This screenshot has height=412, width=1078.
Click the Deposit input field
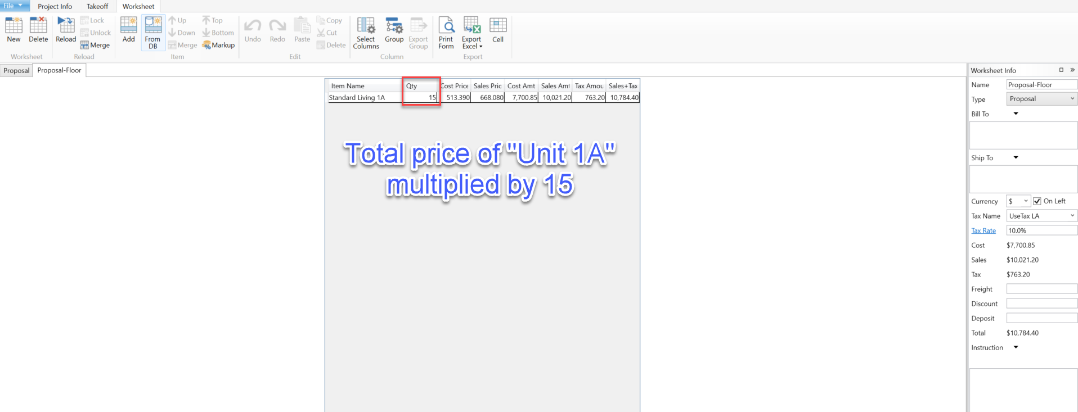(x=1041, y=318)
